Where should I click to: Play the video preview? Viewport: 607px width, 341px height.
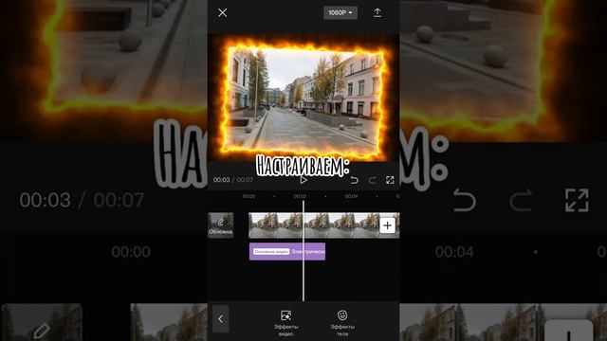pos(303,180)
